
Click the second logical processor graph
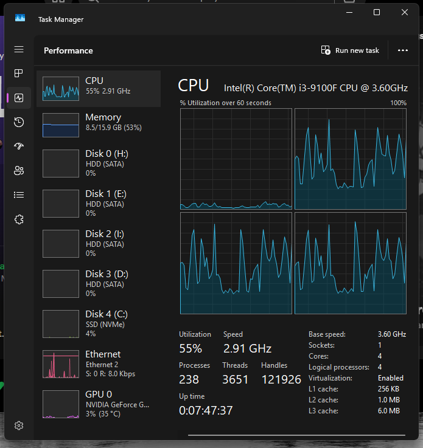[x=351, y=159]
